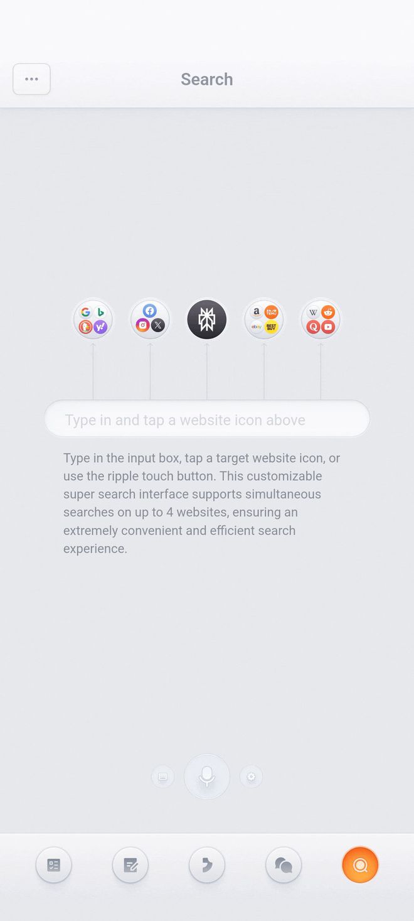Start voice input with the microphone button
This screenshot has width=414, height=921.
(207, 777)
